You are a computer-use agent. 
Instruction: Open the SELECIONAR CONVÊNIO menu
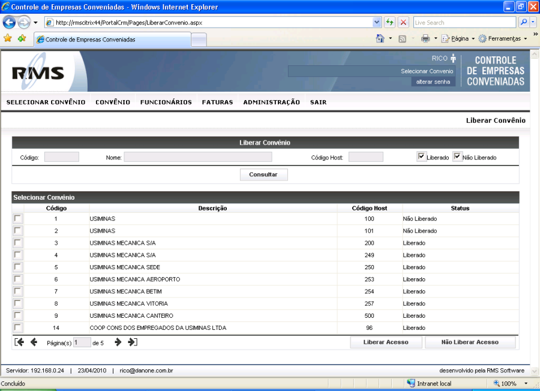(x=46, y=102)
